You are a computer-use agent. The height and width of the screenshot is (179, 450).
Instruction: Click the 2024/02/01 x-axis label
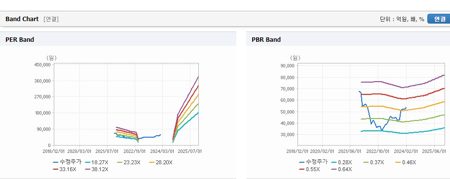(x=406, y=151)
